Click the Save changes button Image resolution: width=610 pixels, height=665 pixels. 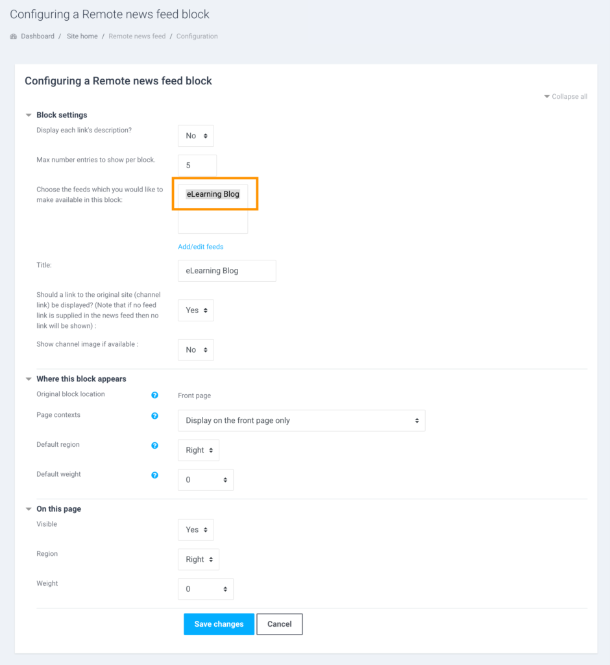(219, 623)
